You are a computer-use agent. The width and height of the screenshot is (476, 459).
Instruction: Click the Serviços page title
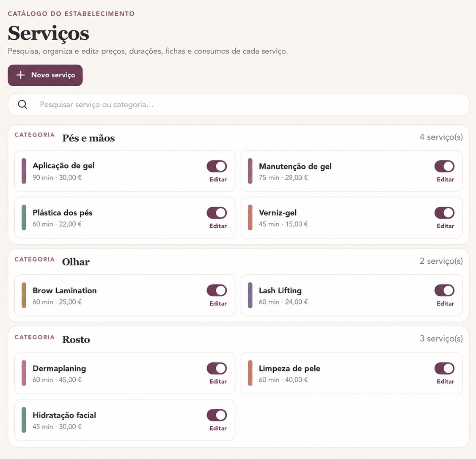click(x=49, y=33)
